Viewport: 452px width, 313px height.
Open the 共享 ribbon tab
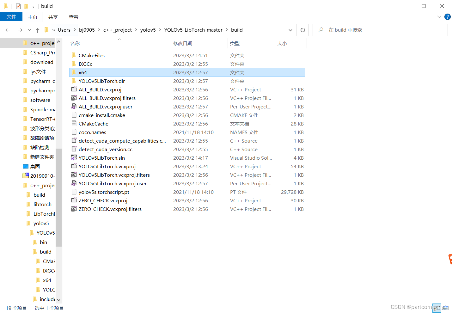click(53, 17)
